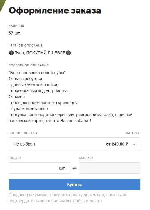Click the moon emoji before the word Луна
The height and width of the screenshot is (210, 150).
[x=11, y=53]
